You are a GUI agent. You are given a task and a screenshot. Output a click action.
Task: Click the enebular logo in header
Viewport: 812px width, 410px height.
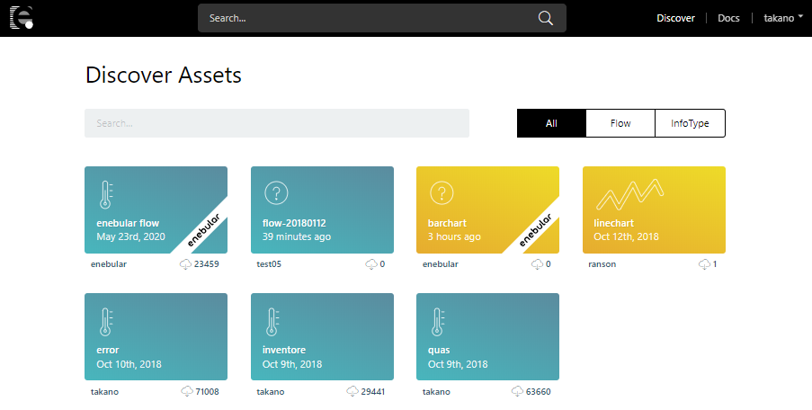coord(20,18)
